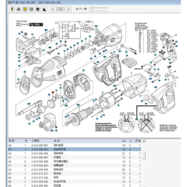Screen dimensions: 187x187
Task: Fit drawing to window icon
Action: [x=31, y=9]
